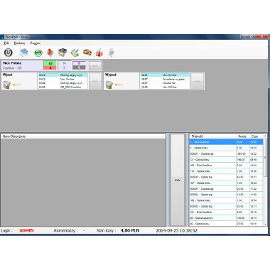This screenshot has width=270, height=270.
Task: Click the green circular arrows icon
Action: [x=38, y=53]
